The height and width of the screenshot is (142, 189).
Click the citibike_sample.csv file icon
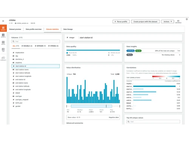tap(15, 23)
